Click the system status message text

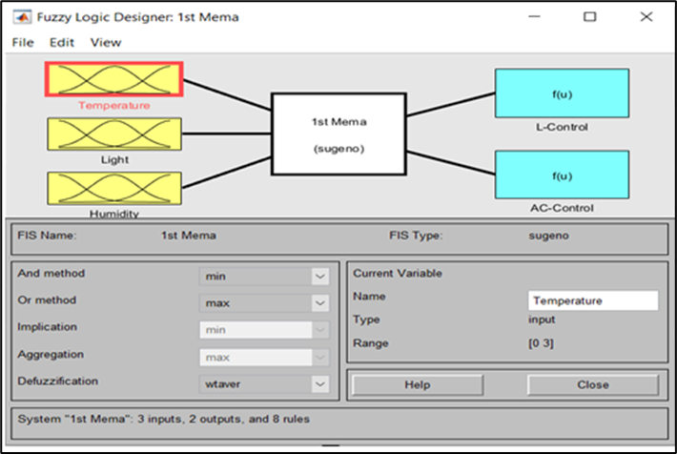164,419
